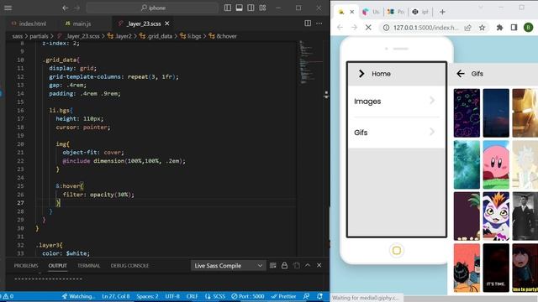
Task: Click the warnings count in status bar
Action: pos(8,296)
